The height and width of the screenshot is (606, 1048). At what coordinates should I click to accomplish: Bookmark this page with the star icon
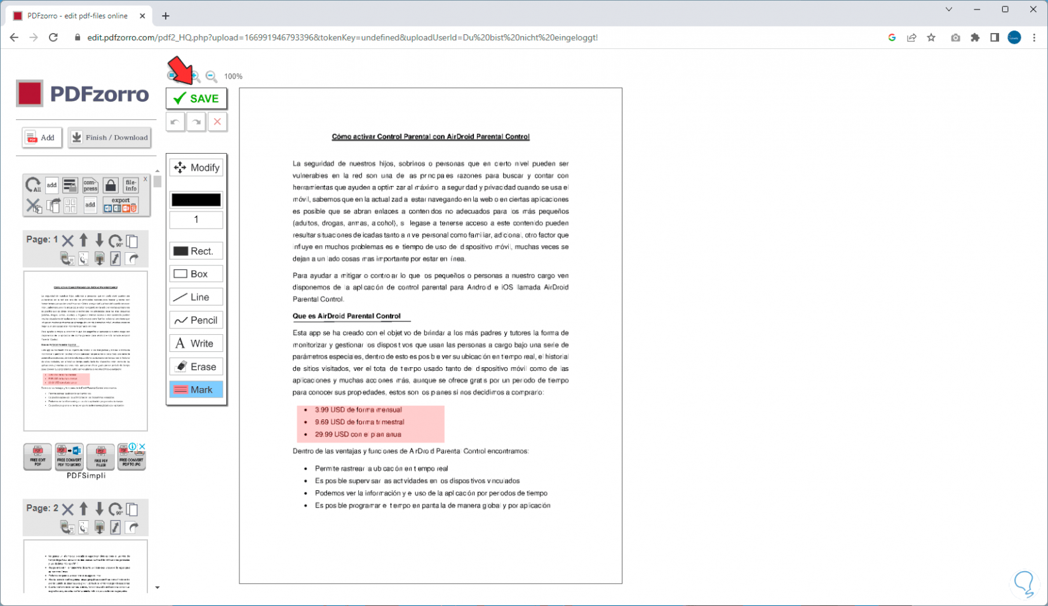931,37
